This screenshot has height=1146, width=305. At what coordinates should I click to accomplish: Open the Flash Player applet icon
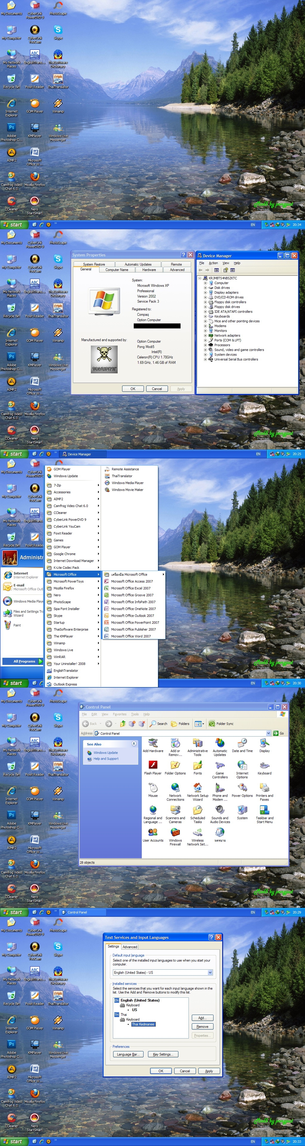click(153, 768)
